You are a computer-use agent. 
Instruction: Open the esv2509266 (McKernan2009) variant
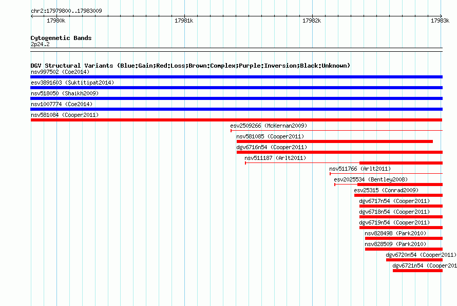point(269,126)
